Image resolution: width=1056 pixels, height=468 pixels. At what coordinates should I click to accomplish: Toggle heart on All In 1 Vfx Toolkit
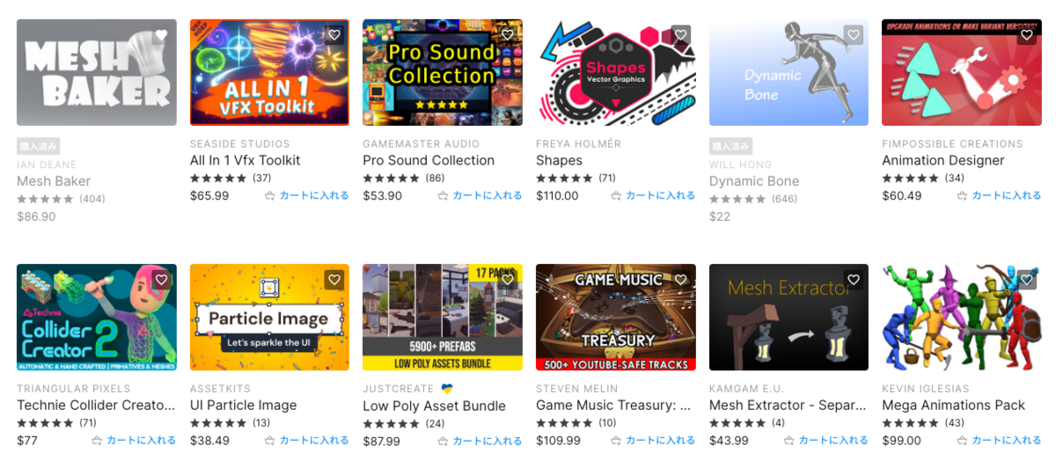pos(334,35)
